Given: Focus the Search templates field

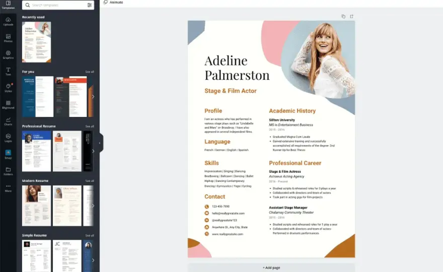Looking at the screenshot, I should pyautogui.click(x=58, y=5).
